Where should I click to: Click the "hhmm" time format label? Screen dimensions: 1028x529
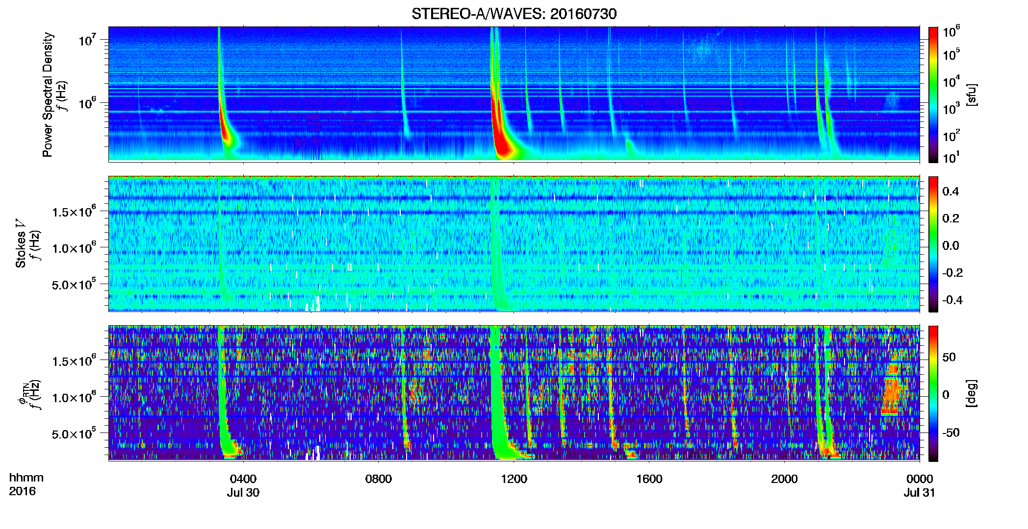(x=26, y=478)
